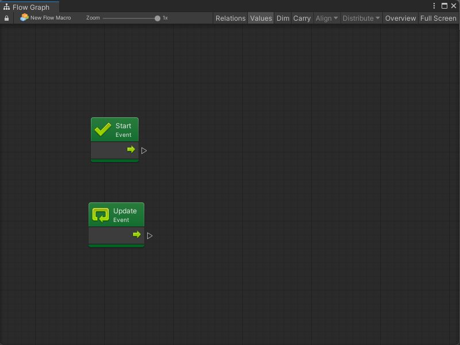
Task: Click the Full Screen button
Action: point(438,18)
